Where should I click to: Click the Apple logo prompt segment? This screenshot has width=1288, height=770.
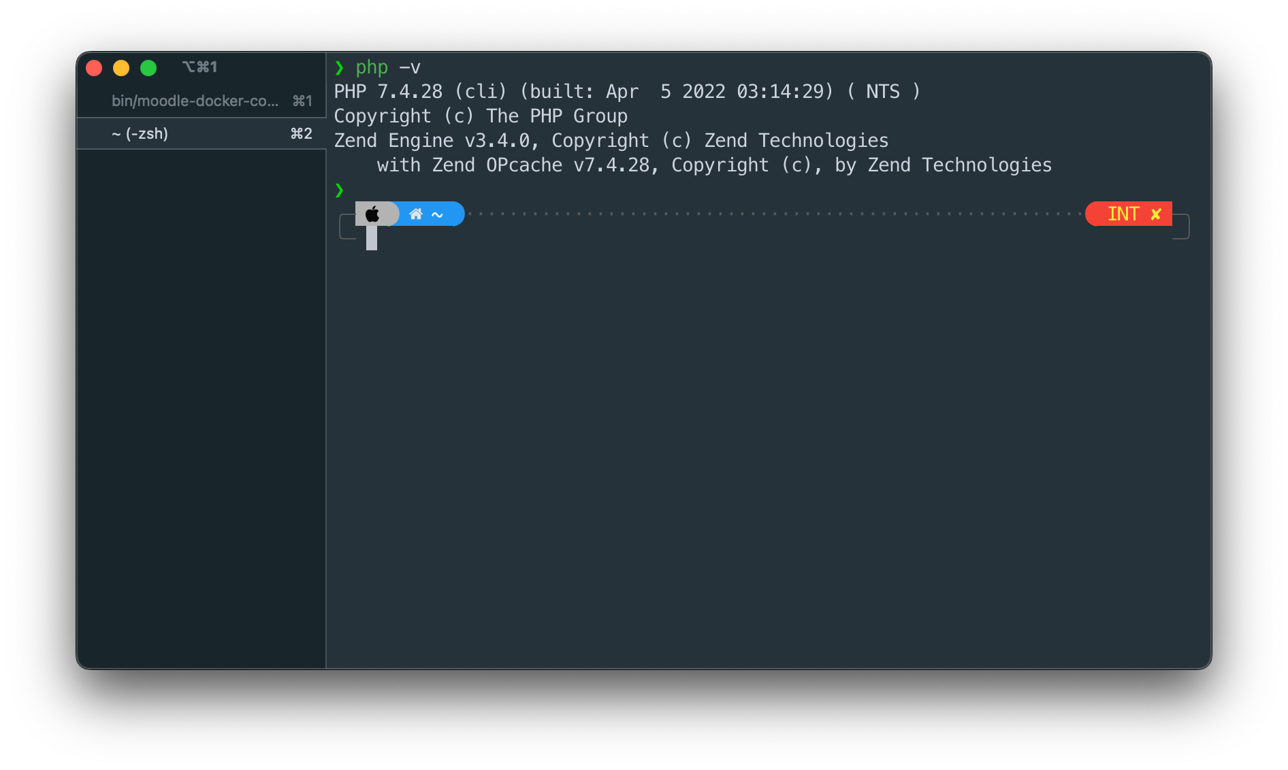pos(373,214)
